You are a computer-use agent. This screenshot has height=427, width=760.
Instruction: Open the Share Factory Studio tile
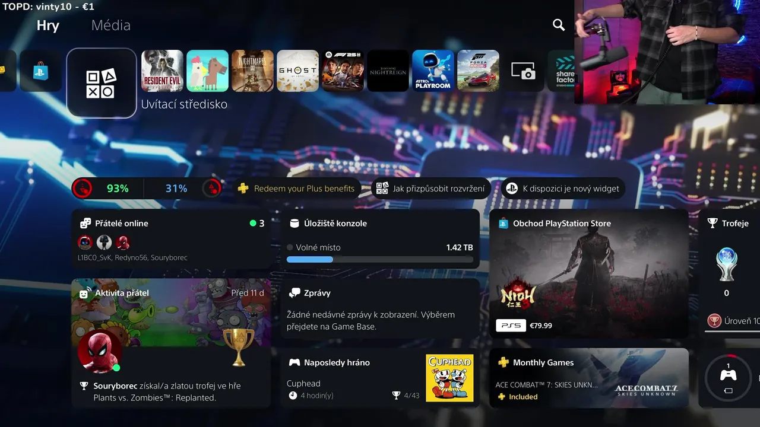561,71
